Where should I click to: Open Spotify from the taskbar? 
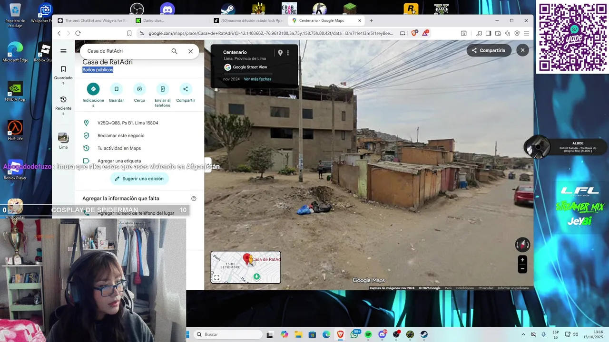coord(368,334)
